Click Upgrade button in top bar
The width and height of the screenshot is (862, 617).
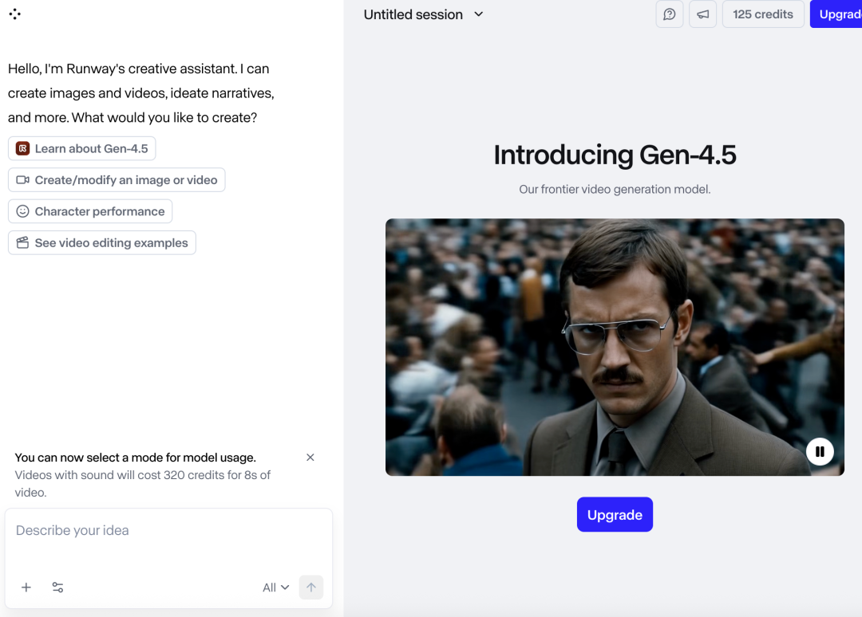coord(836,14)
